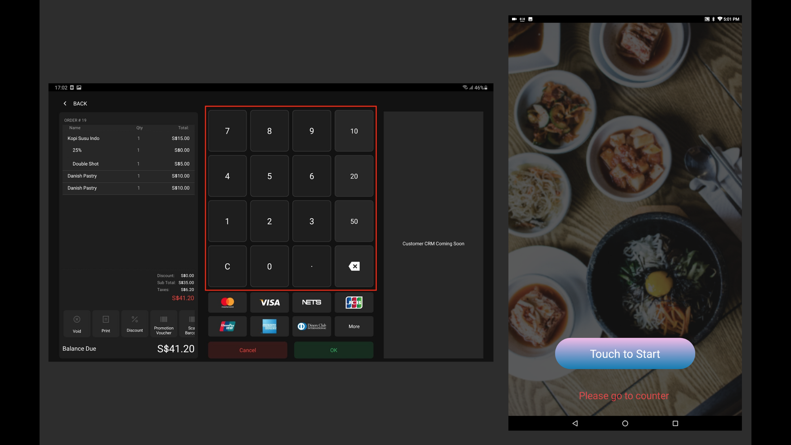Viewport: 791px width, 445px height.
Task: Select Diners Club International payment
Action: click(311, 326)
